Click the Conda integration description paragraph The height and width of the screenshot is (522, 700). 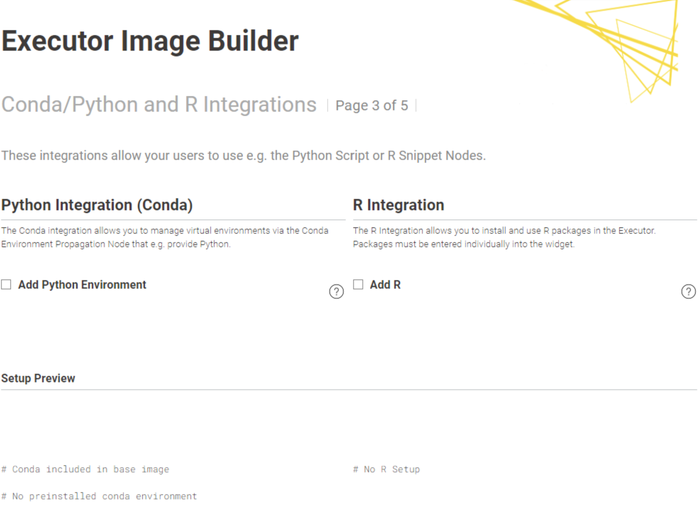pos(165,237)
